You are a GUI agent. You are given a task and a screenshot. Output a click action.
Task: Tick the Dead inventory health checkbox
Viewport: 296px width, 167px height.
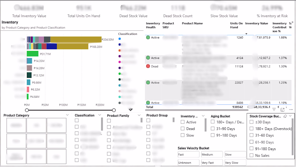[x=183, y=129]
